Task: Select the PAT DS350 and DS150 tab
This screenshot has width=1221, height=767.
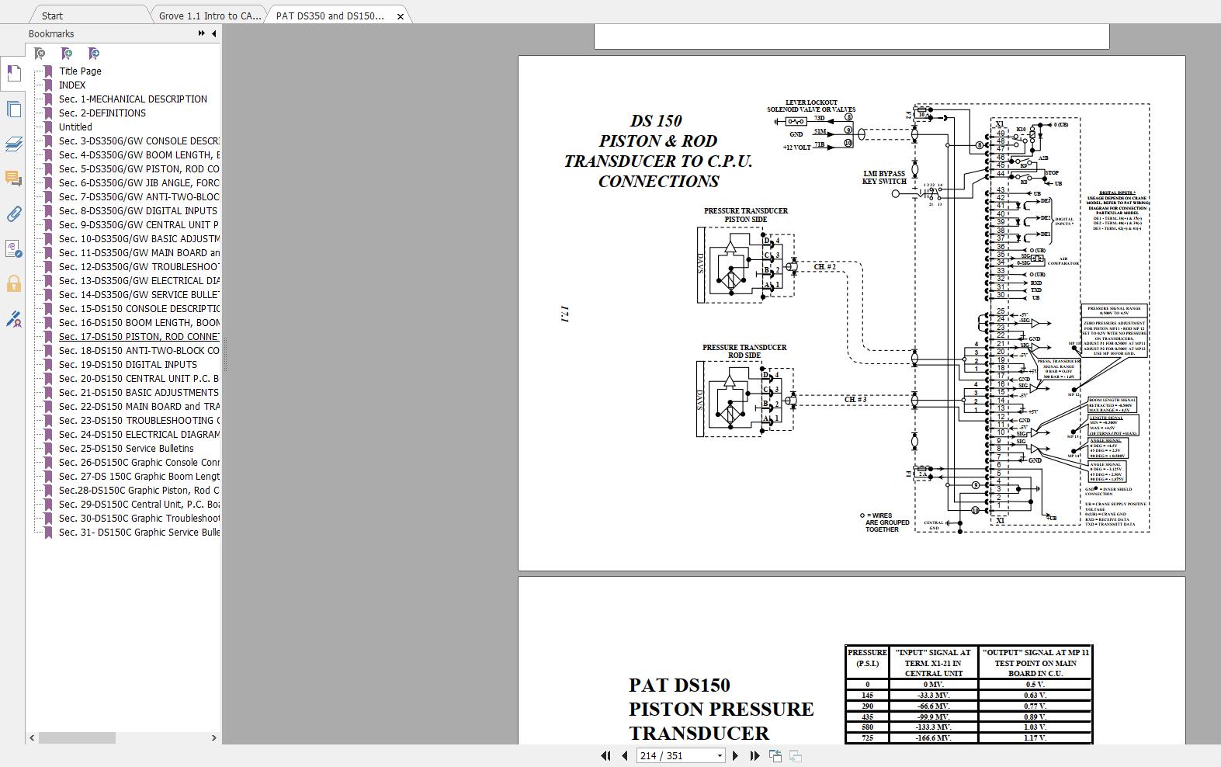Action: [x=330, y=16]
